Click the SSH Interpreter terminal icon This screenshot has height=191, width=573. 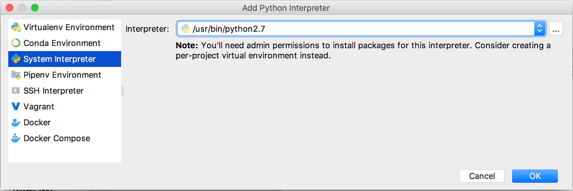click(16, 91)
